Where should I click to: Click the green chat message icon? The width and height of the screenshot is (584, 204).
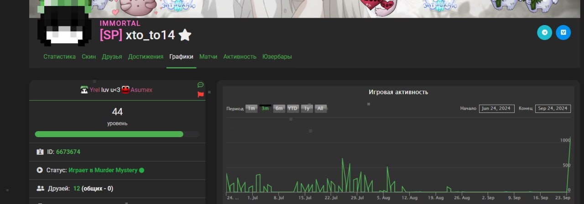coord(200,85)
